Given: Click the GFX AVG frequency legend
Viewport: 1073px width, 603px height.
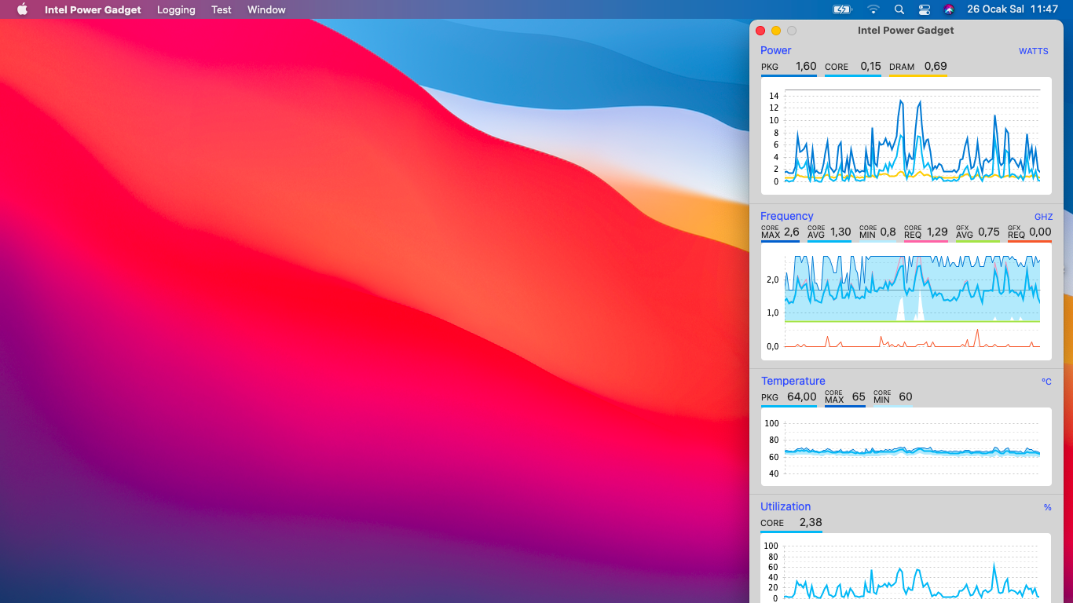Looking at the screenshot, I should 977,232.
